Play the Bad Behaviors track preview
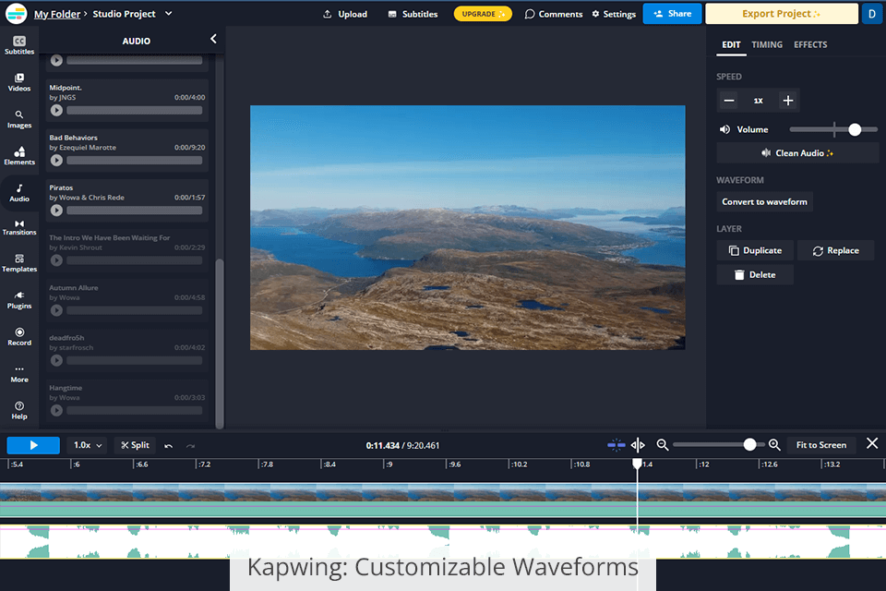The width and height of the screenshot is (886, 591). [56, 160]
